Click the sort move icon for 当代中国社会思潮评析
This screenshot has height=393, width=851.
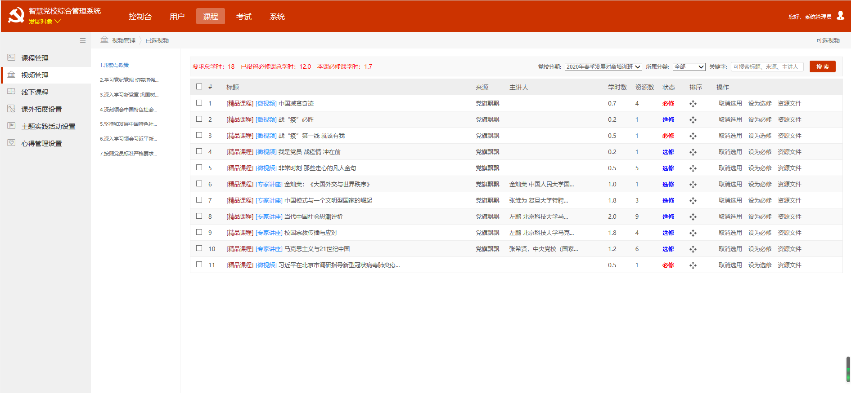tap(693, 217)
